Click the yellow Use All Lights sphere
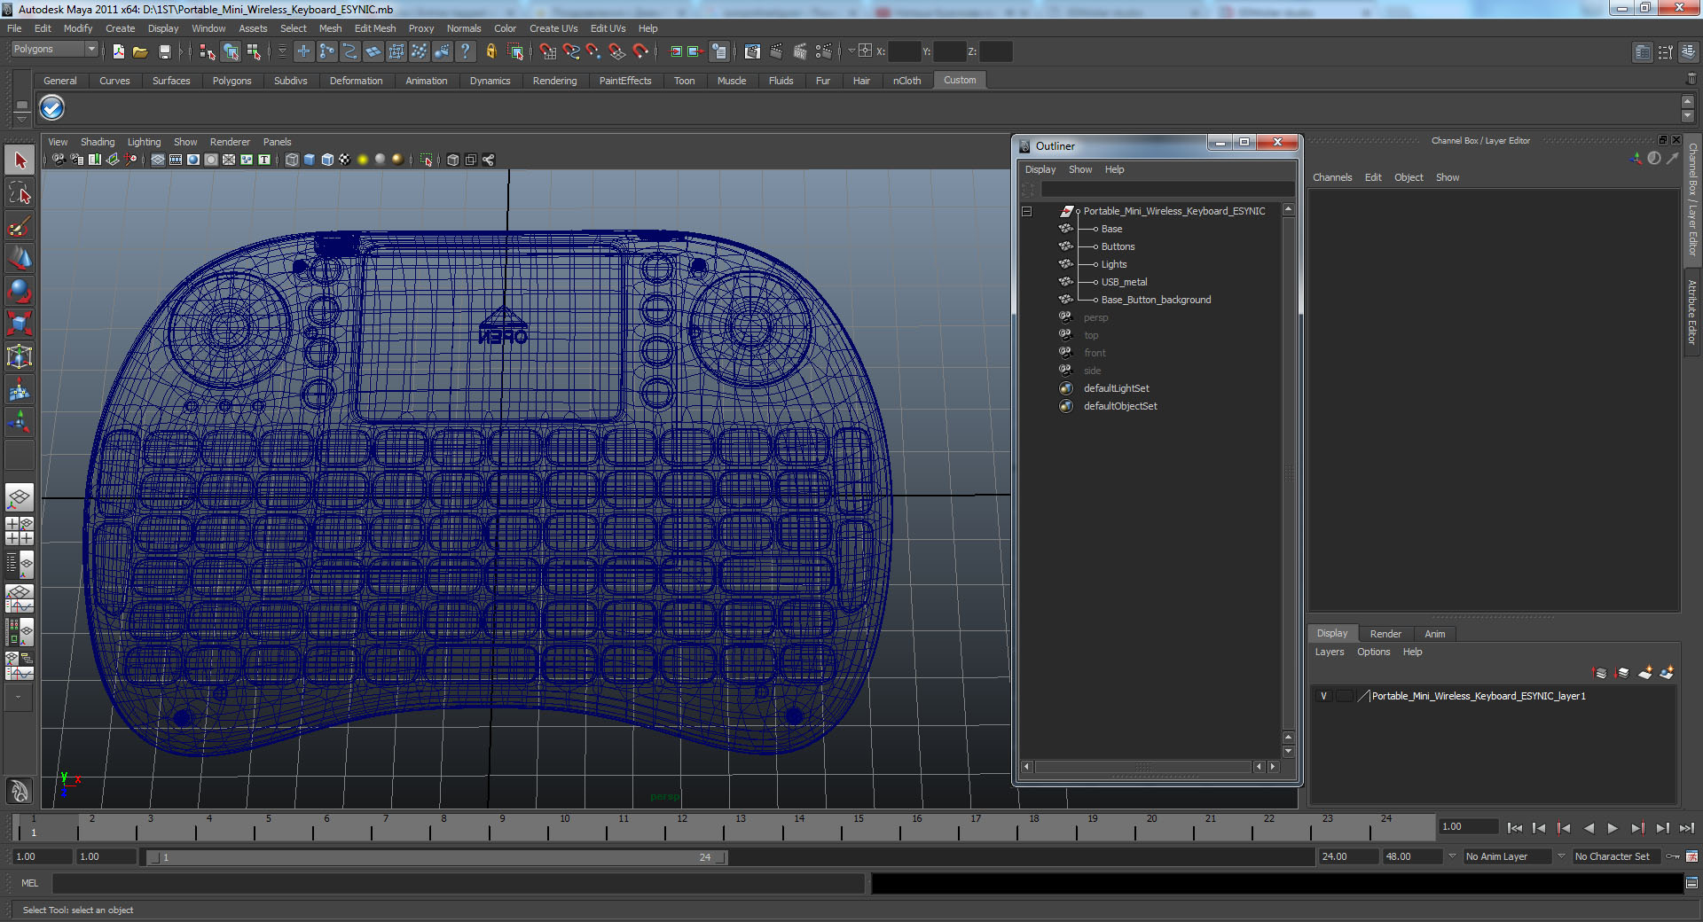The image size is (1703, 922). click(x=363, y=160)
